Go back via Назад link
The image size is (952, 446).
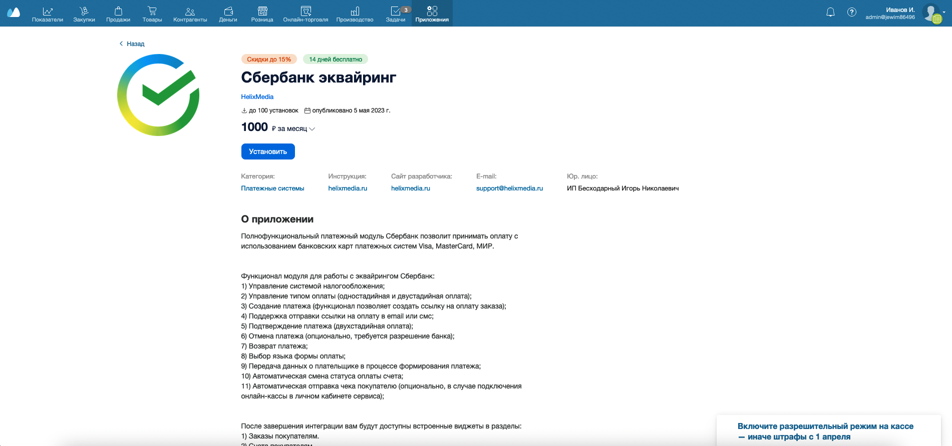click(x=132, y=44)
